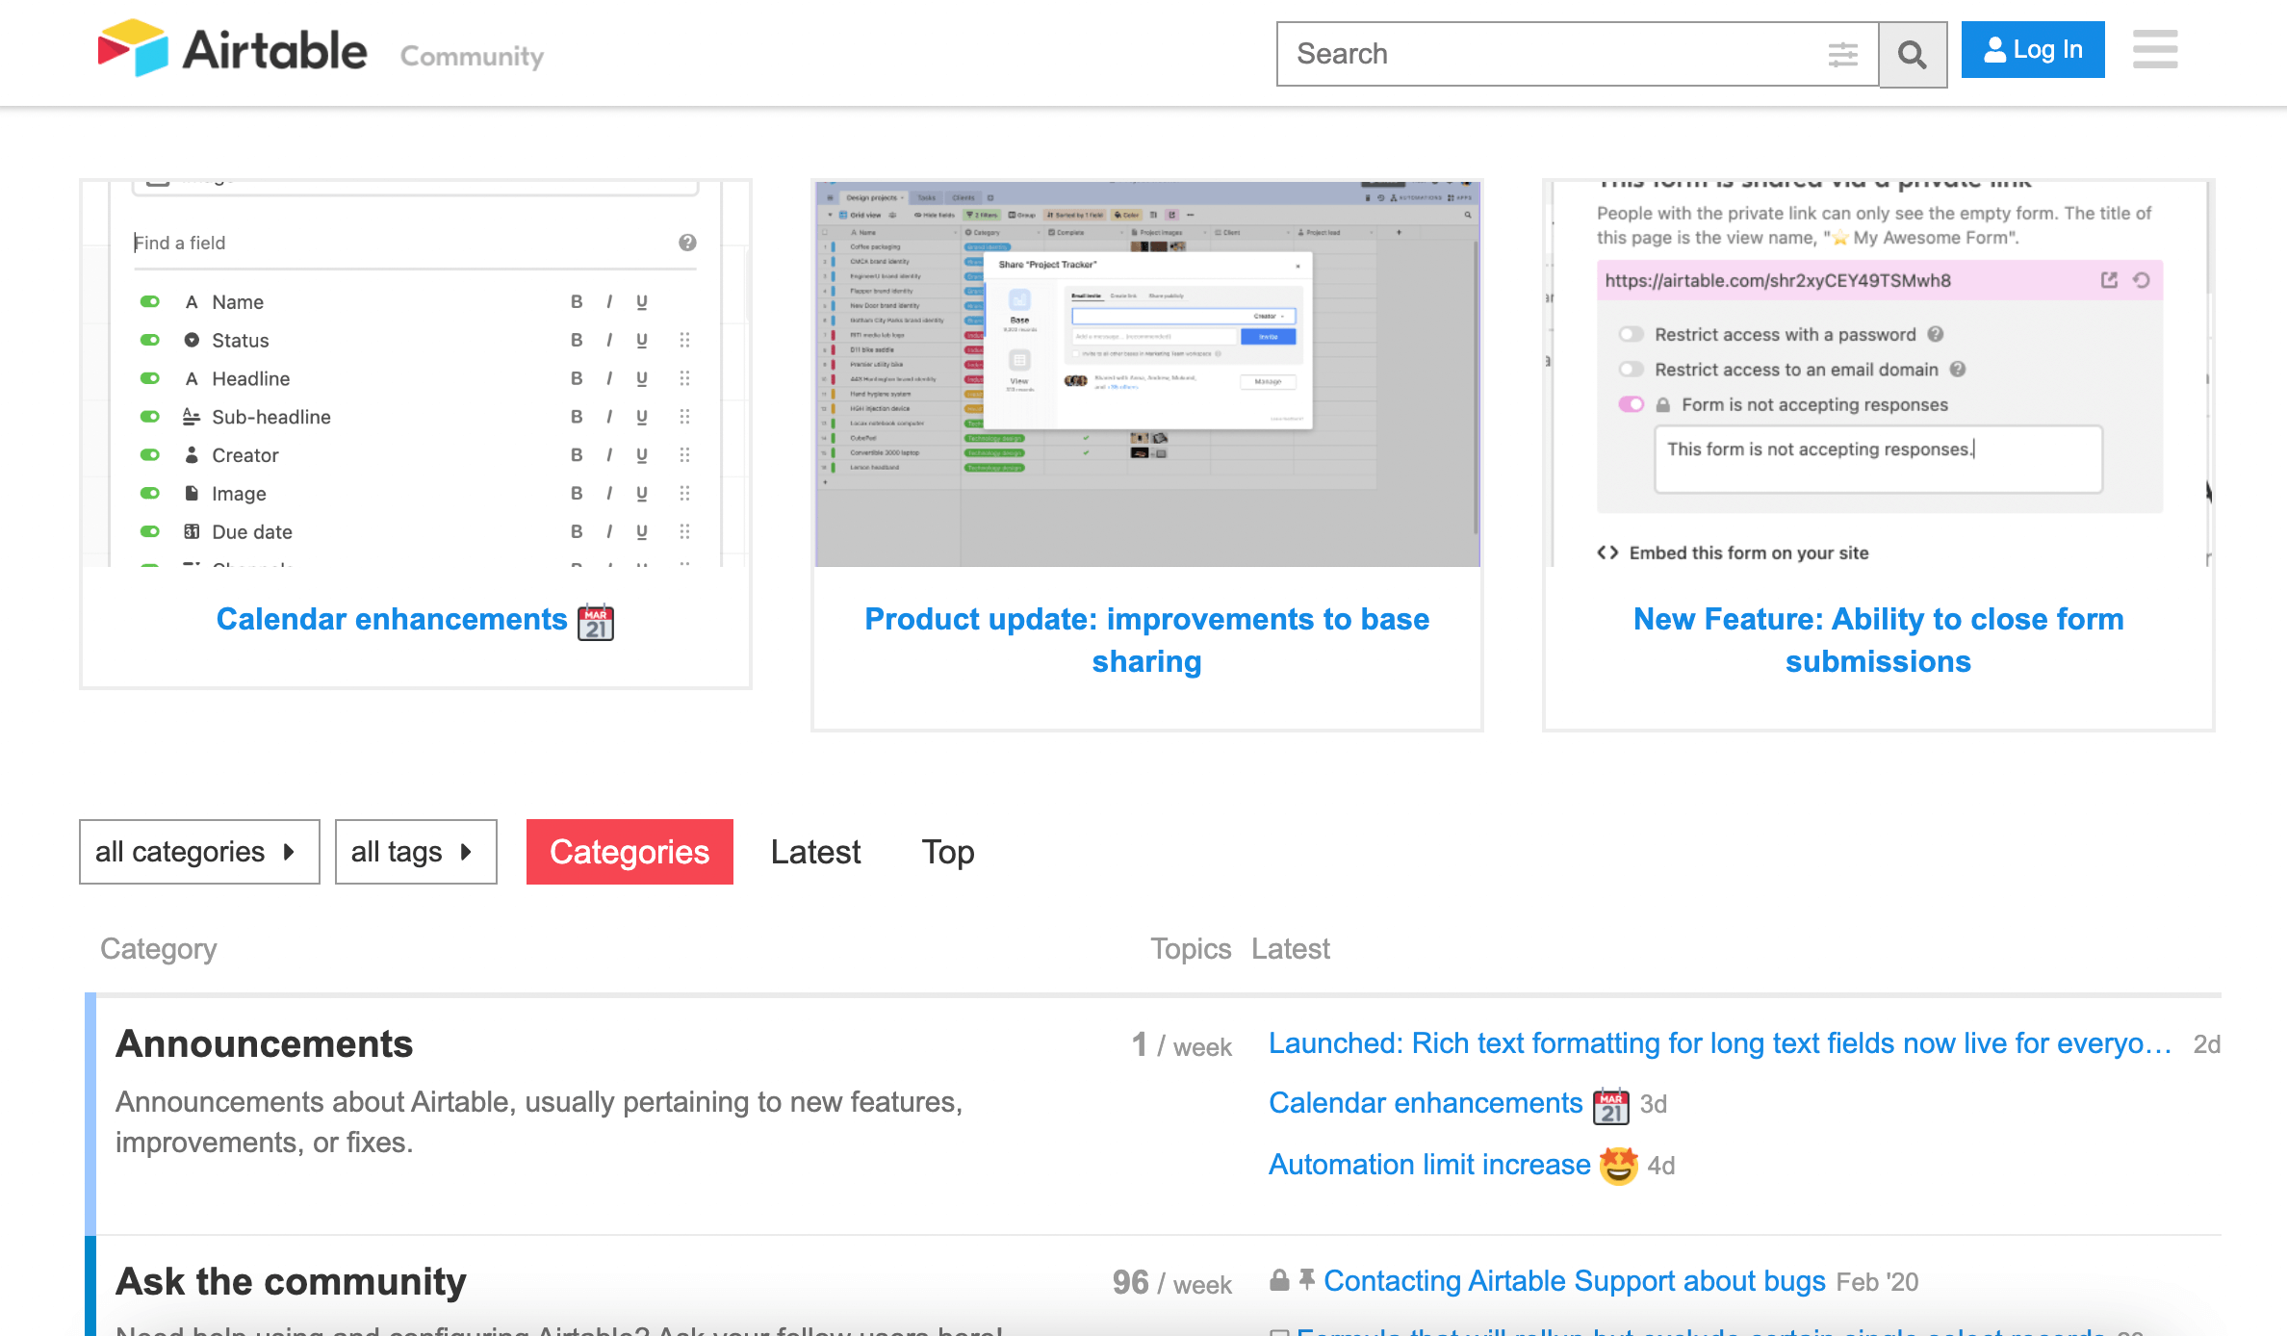Click bold icon for Name field
The image size is (2287, 1336).
click(576, 302)
